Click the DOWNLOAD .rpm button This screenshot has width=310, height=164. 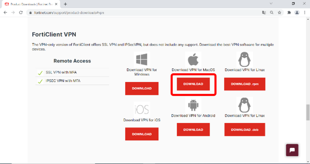tap(245, 84)
